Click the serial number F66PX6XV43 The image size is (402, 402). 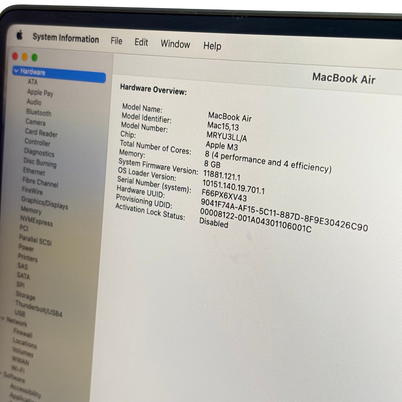click(224, 195)
